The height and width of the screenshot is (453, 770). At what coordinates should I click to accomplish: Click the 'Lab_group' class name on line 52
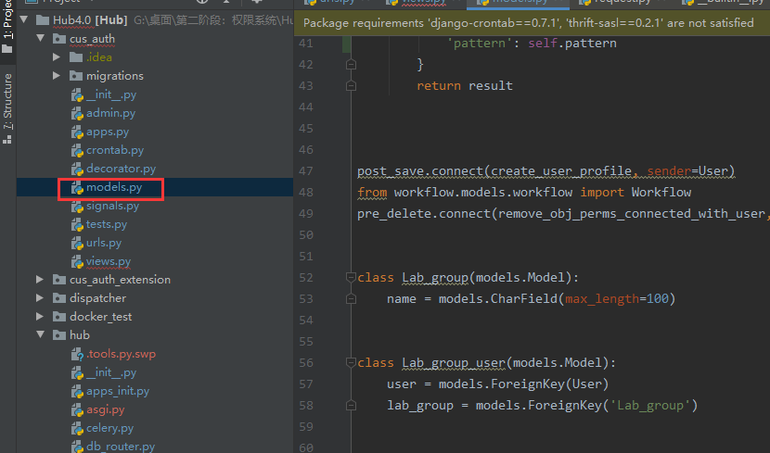435,278
